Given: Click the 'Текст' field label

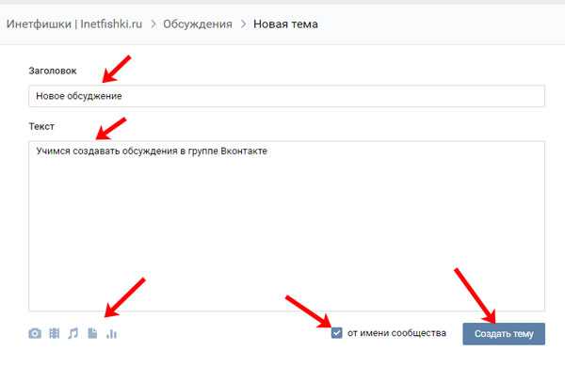Looking at the screenshot, I should tap(41, 126).
